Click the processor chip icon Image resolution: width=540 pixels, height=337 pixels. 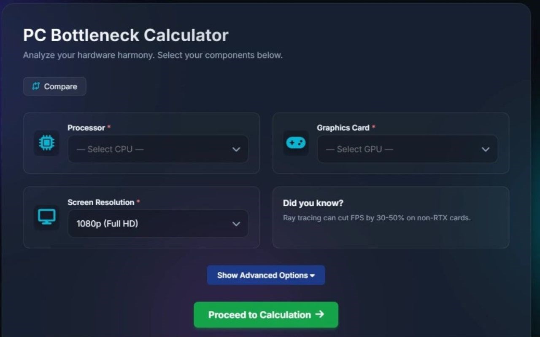point(46,143)
